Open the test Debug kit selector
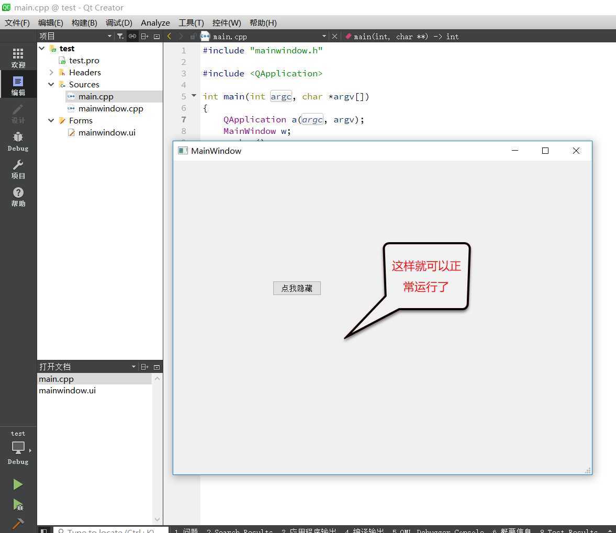616x533 pixels. point(18,447)
